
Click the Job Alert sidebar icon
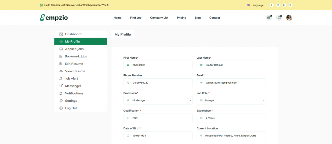(61, 78)
